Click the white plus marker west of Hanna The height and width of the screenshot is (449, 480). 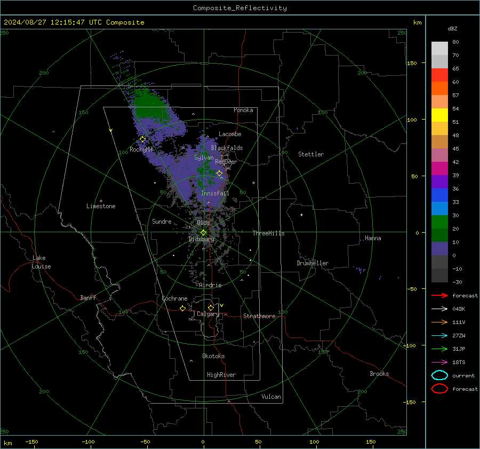[x=301, y=215]
